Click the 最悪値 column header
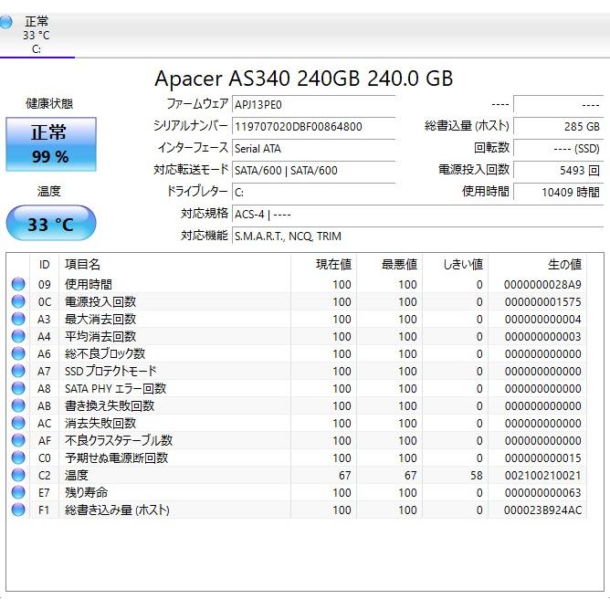 tap(389, 265)
